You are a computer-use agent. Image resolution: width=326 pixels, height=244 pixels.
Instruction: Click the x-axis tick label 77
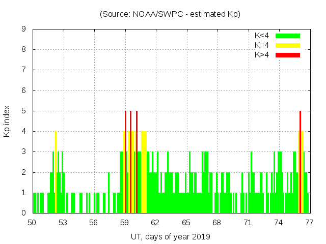(x=309, y=222)
